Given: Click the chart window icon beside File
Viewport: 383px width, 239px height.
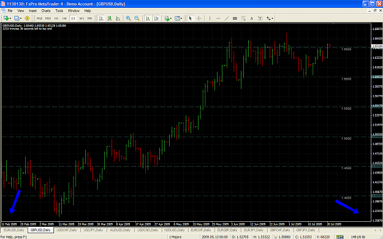Looking at the screenshot, I should 4,11.
